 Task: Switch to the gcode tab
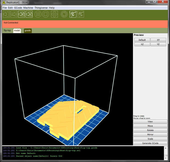tap(28, 30)
